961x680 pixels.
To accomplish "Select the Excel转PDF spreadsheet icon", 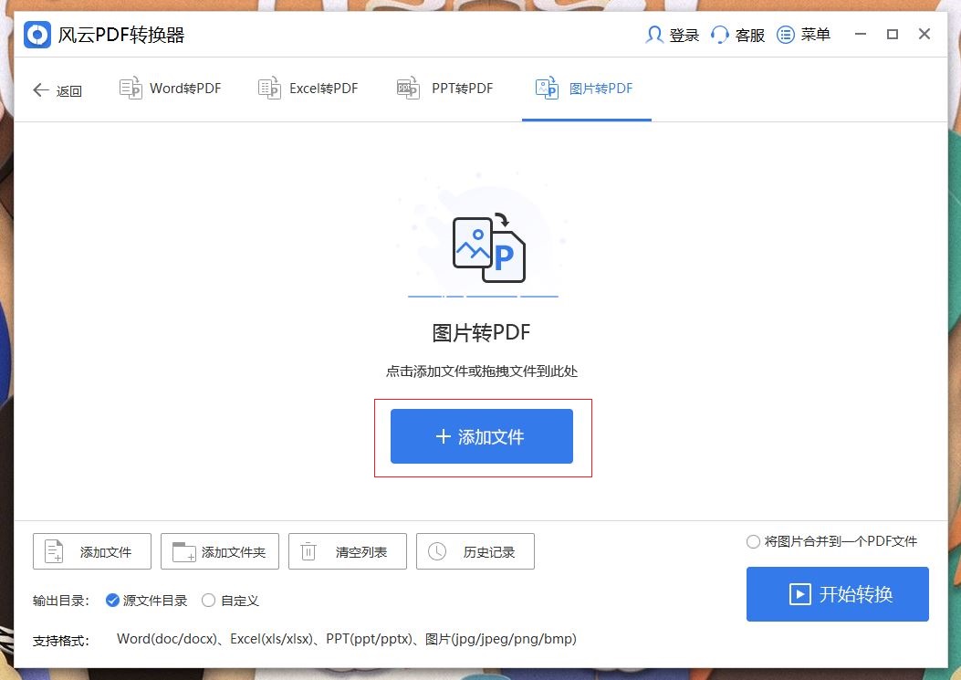I will [x=270, y=88].
